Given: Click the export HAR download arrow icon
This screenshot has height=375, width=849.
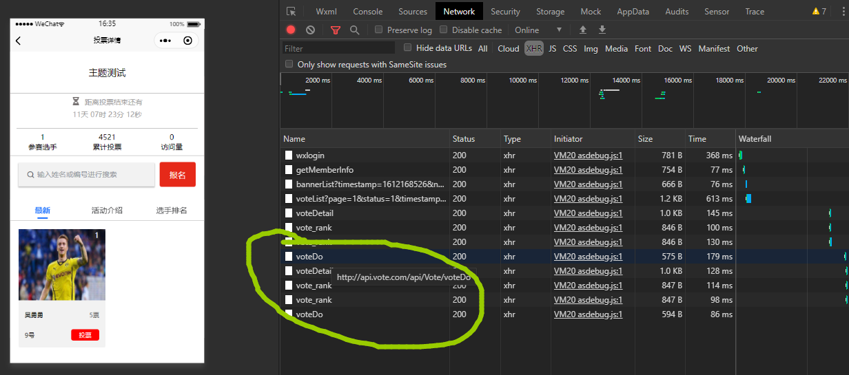Looking at the screenshot, I should (x=602, y=30).
